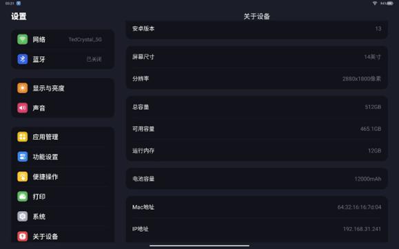Click the 分辨率 row
This screenshot has height=249, width=399.
tap(257, 78)
